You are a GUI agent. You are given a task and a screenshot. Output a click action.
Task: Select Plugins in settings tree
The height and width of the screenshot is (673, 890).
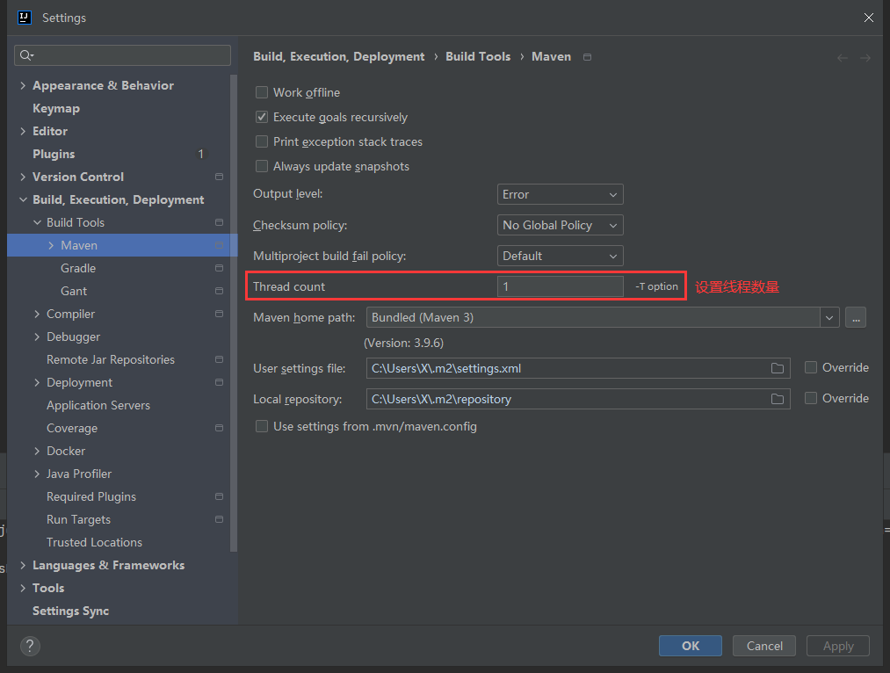coord(54,154)
